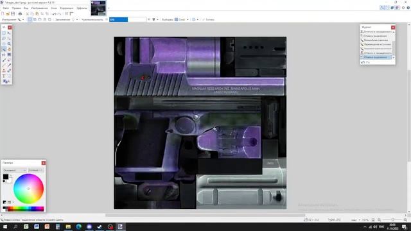Set selection mode to Replace
The image size is (411, 231).
[x=30, y=19]
